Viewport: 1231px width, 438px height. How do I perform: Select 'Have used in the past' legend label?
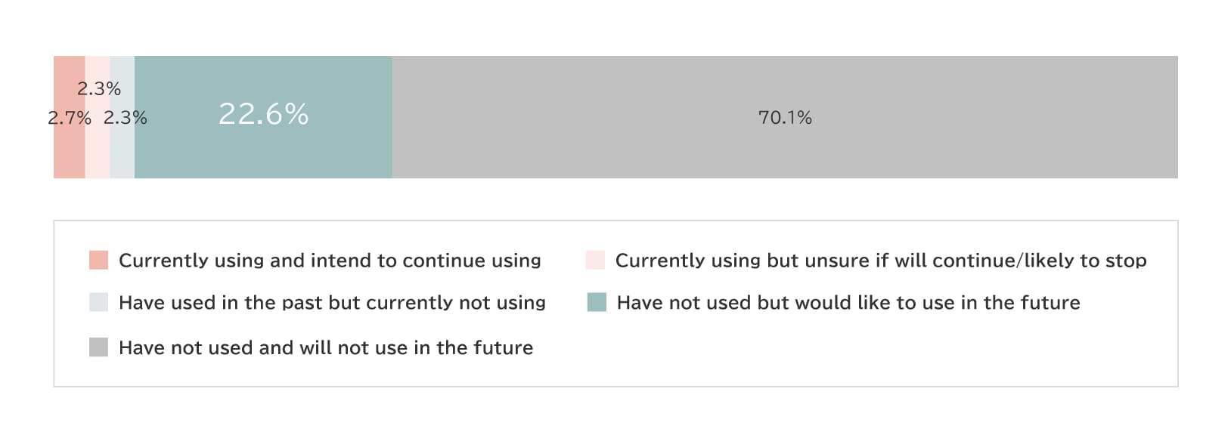[332, 303]
